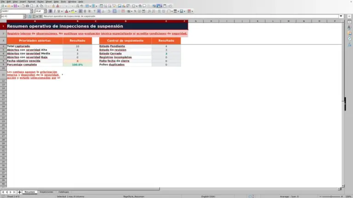Open the Font Size dropdown

coord(45,11)
